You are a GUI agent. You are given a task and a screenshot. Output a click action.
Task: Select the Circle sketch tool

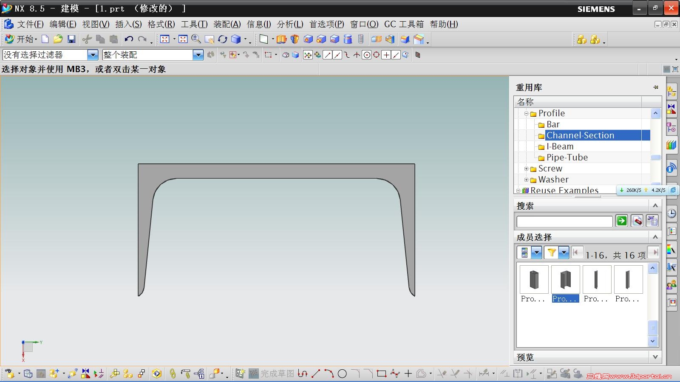pyautogui.click(x=342, y=374)
